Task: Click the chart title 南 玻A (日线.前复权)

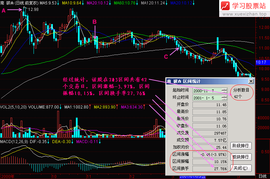Action: [19, 3]
